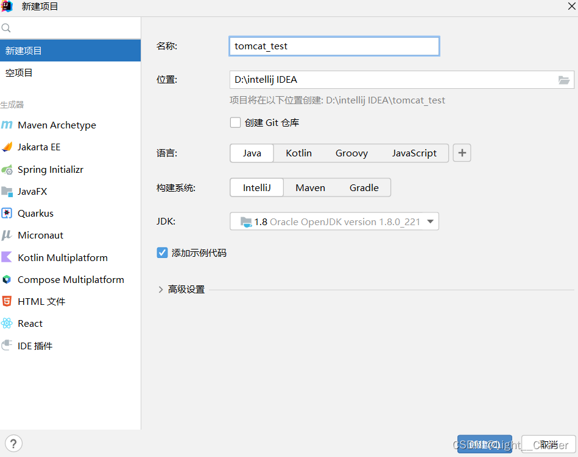Select Kotlin as the language
The height and width of the screenshot is (457, 578).
(298, 153)
